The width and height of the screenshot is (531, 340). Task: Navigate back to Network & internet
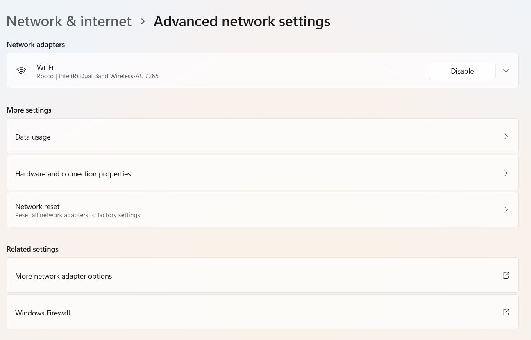tap(69, 21)
